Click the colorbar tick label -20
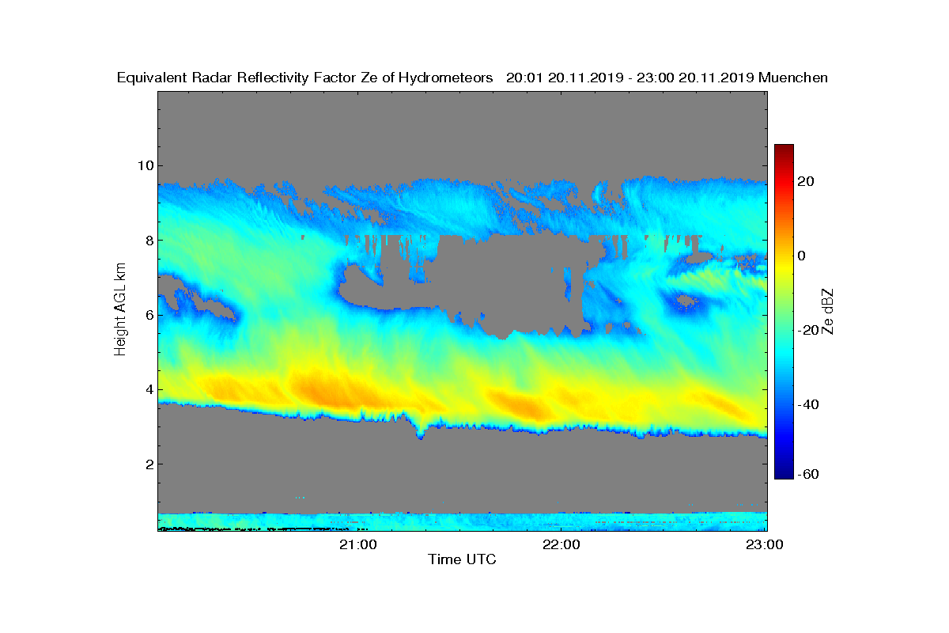This screenshot has height=633, width=949. [x=807, y=330]
